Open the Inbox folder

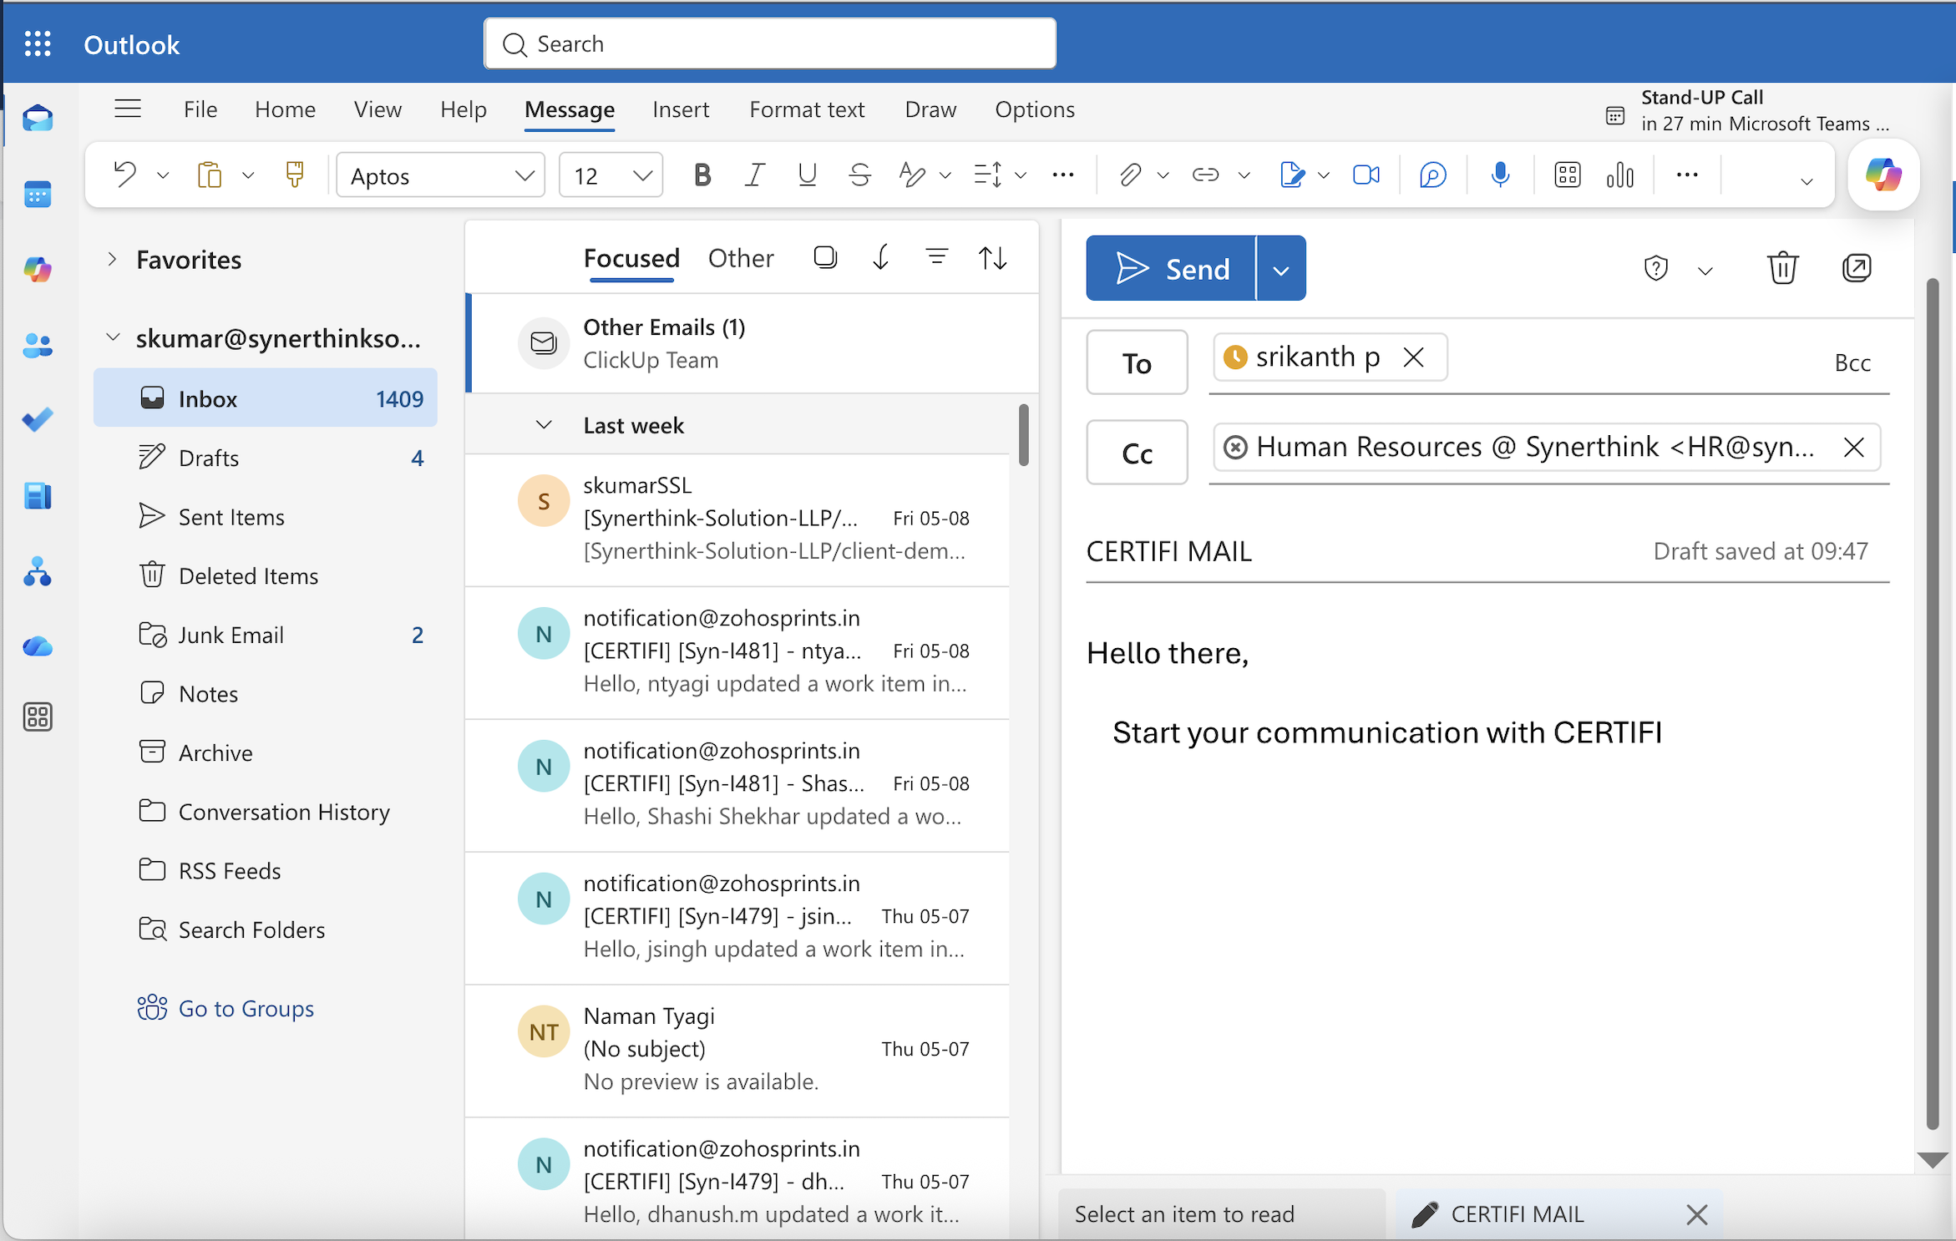click(x=266, y=398)
